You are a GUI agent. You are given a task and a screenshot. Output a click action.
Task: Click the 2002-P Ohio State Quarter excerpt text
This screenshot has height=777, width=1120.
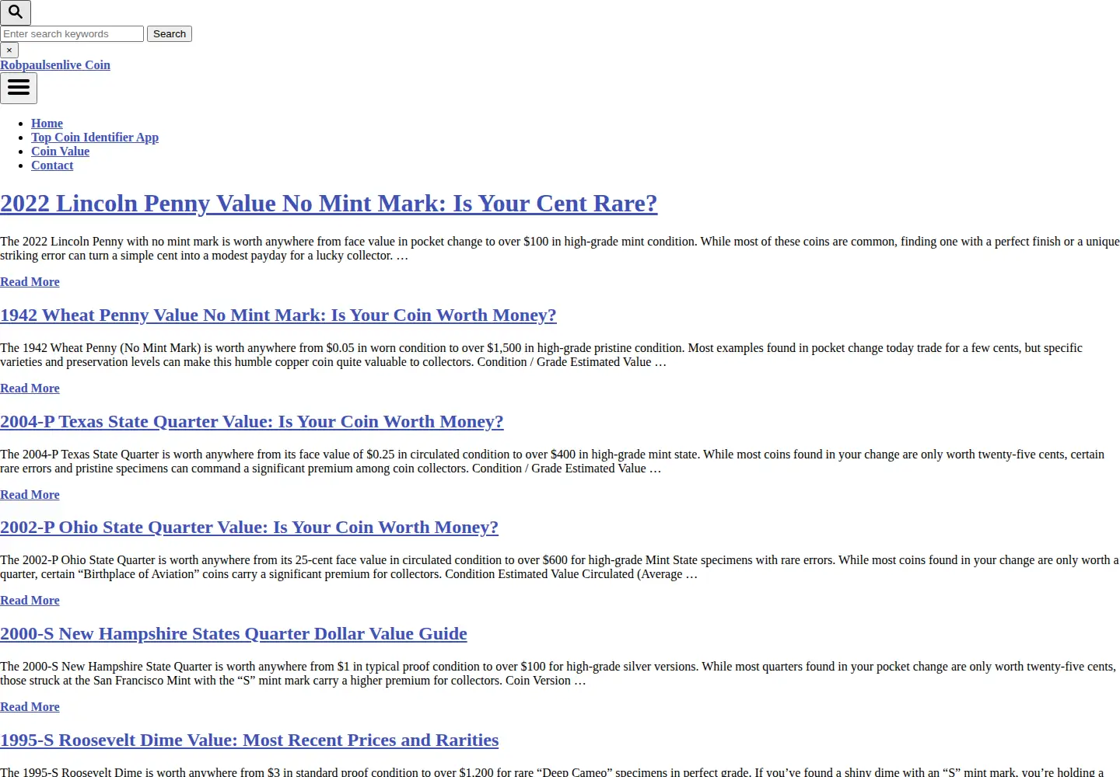click(560, 567)
